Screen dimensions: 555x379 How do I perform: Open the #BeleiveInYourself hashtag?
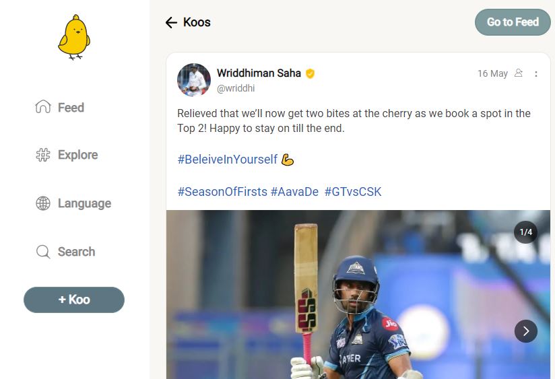[228, 160]
